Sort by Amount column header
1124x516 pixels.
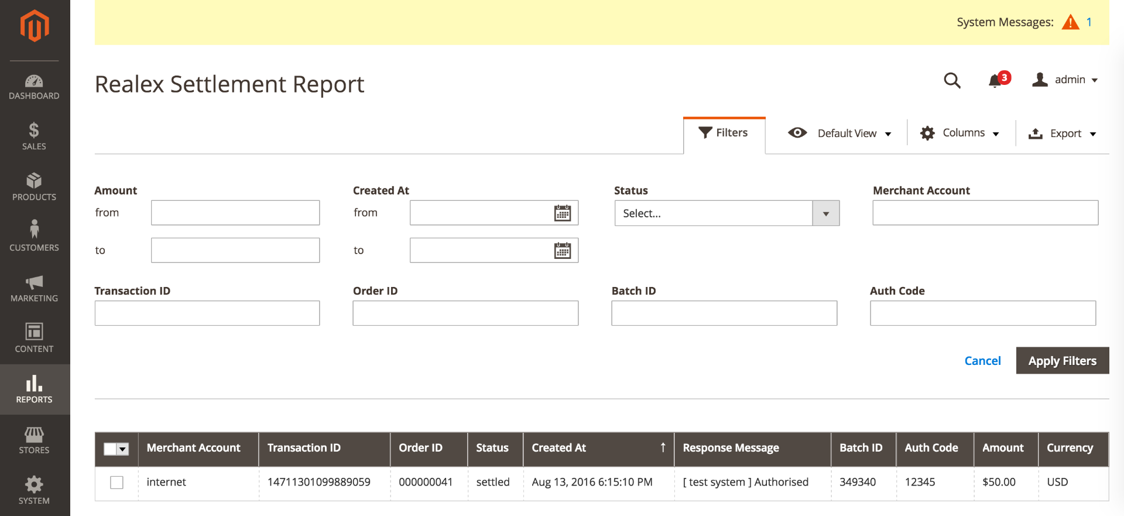pyautogui.click(x=1006, y=449)
